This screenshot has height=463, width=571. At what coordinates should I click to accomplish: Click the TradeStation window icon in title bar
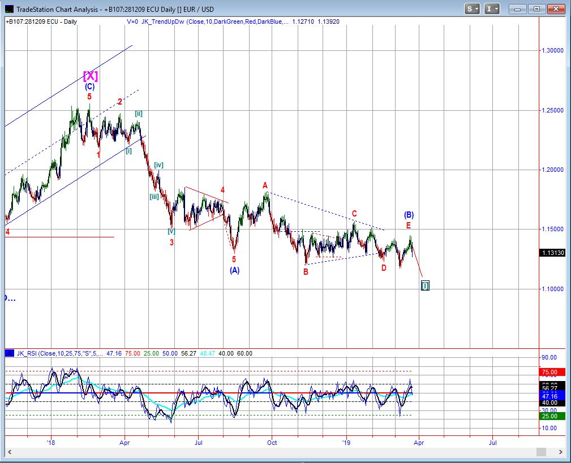(x=9, y=10)
